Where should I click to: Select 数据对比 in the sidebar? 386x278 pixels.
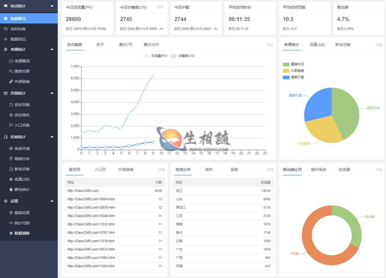coord(23,39)
